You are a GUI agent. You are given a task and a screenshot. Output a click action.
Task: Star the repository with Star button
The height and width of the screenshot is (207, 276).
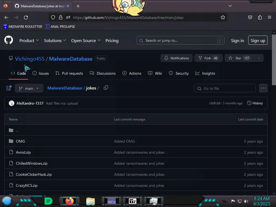coord(239,58)
